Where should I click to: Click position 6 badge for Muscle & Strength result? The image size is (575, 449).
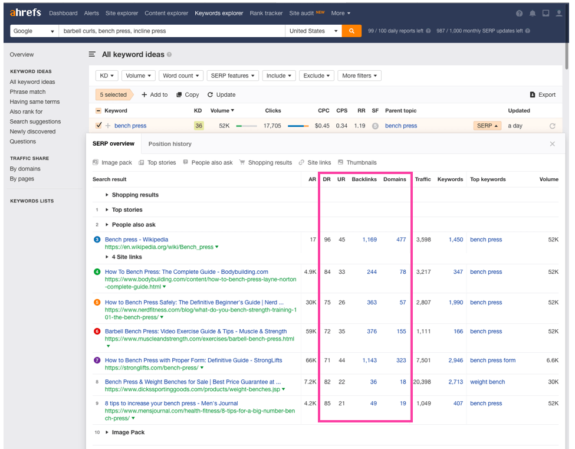[97, 331]
